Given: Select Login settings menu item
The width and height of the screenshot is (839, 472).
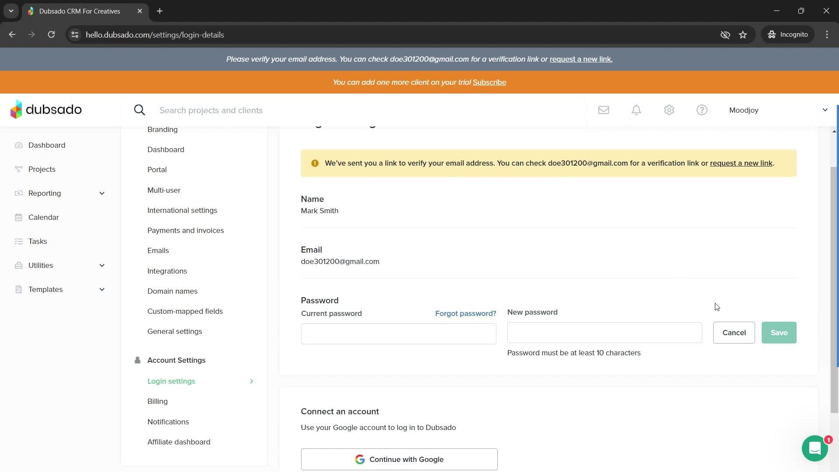Looking at the screenshot, I should 171,381.
